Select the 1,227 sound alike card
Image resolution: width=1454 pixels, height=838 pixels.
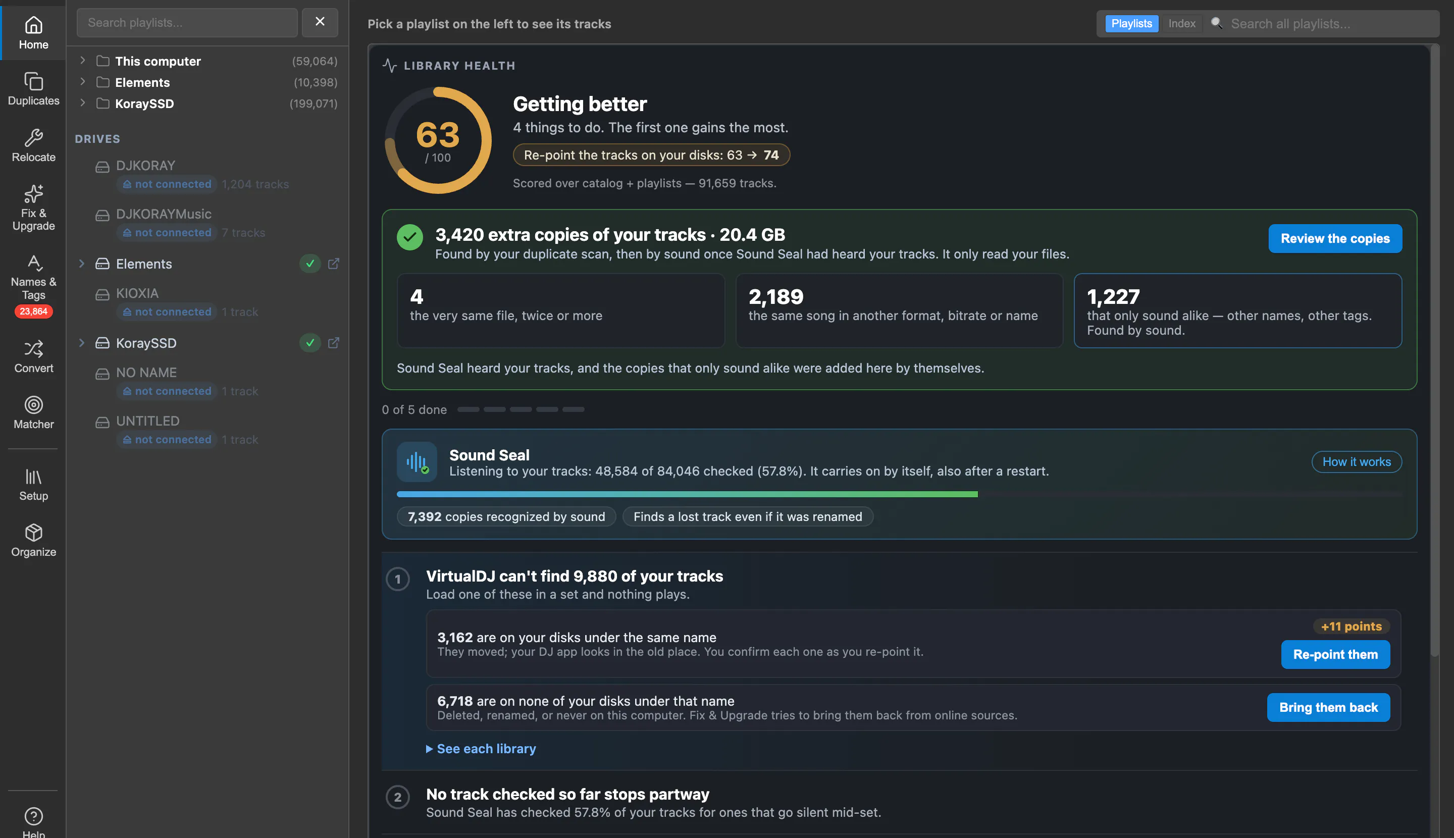coord(1237,311)
